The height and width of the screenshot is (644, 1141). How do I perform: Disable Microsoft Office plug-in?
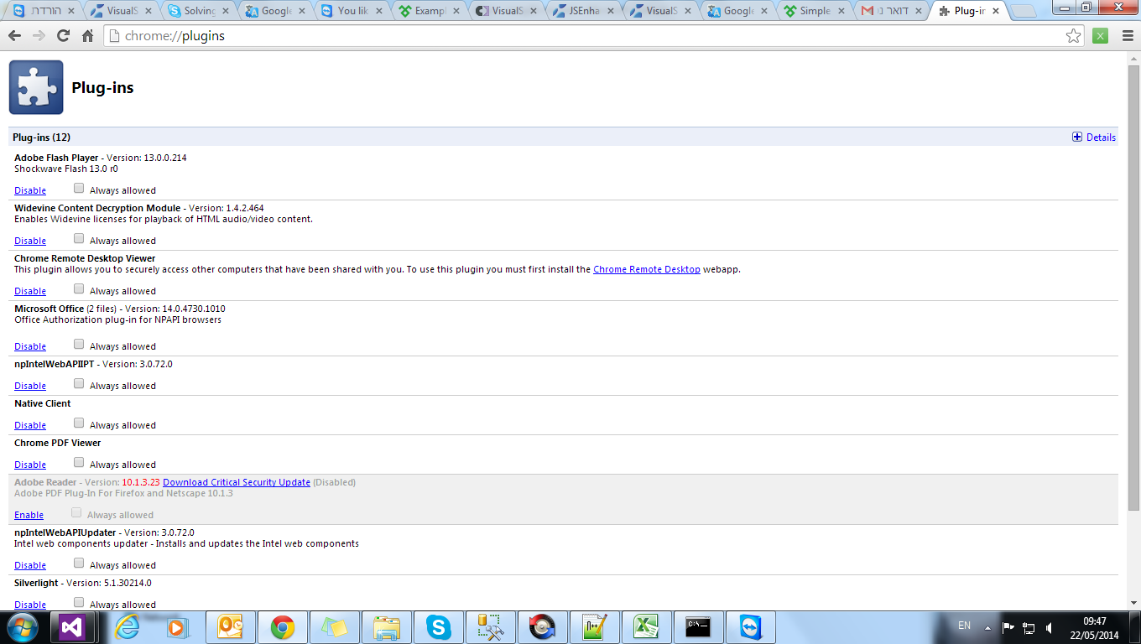pos(30,346)
